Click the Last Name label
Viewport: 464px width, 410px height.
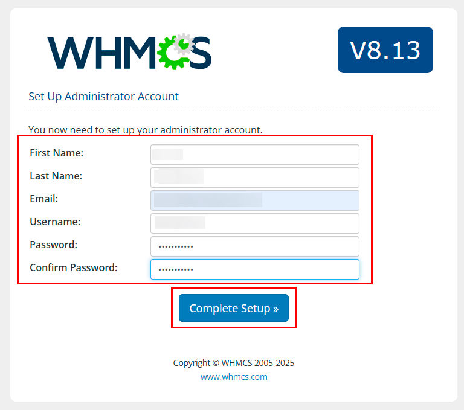[56, 176]
